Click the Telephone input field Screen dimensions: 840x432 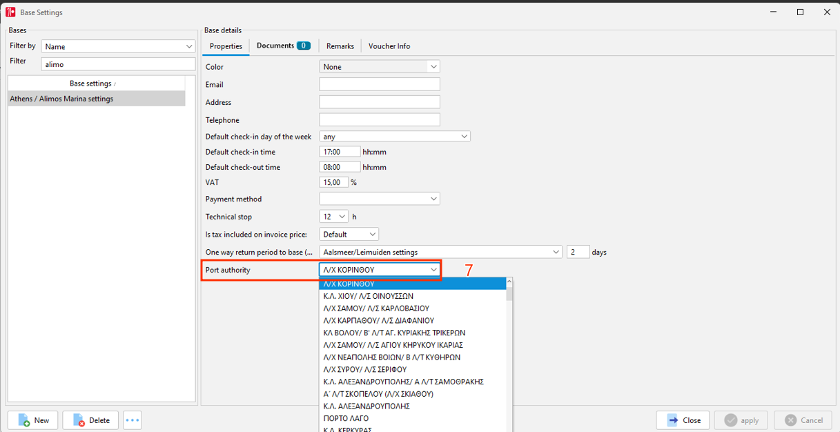click(380, 120)
